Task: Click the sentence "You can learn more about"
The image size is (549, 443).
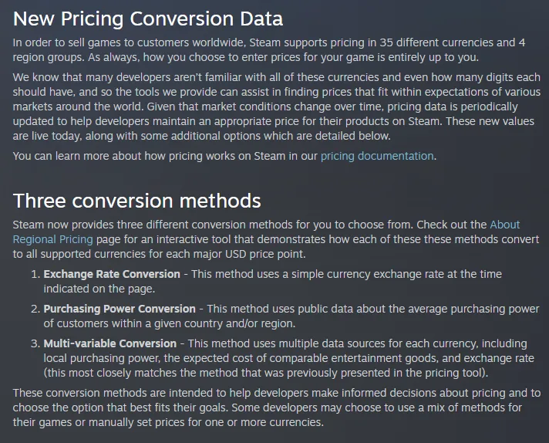Action: click(154, 156)
